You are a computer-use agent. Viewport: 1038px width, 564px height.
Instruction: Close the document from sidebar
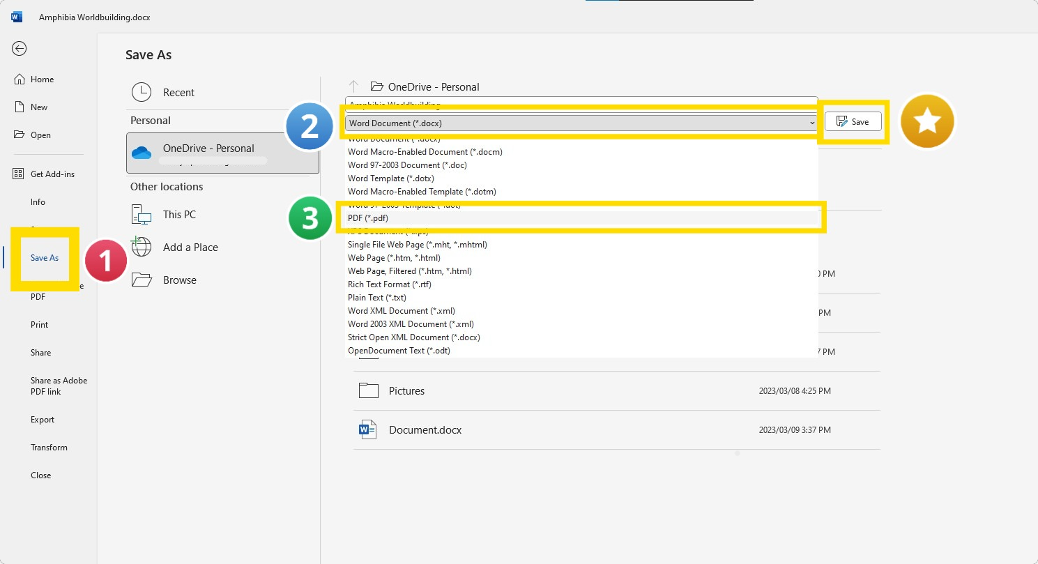(x=40, y=475)
